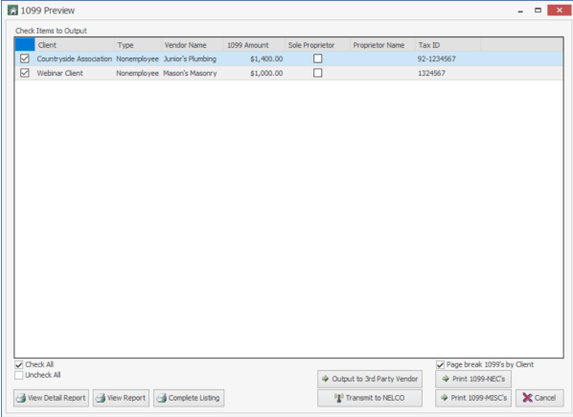Maximize the 1099 Preview window
Image resolution: width=573 pixels, height=417 pixels.
(x=538, y=11)
